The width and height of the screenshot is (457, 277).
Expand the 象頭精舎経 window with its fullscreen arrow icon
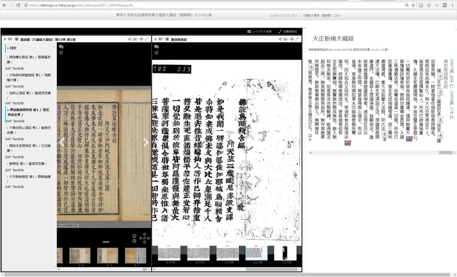(x=297, y=39)
